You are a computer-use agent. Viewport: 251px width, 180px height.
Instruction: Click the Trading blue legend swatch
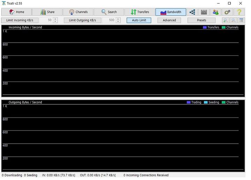tap(189, 102)
